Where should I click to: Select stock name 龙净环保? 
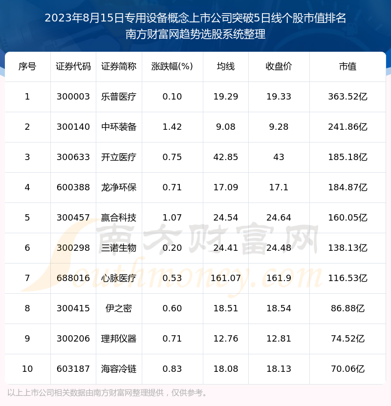119,187
